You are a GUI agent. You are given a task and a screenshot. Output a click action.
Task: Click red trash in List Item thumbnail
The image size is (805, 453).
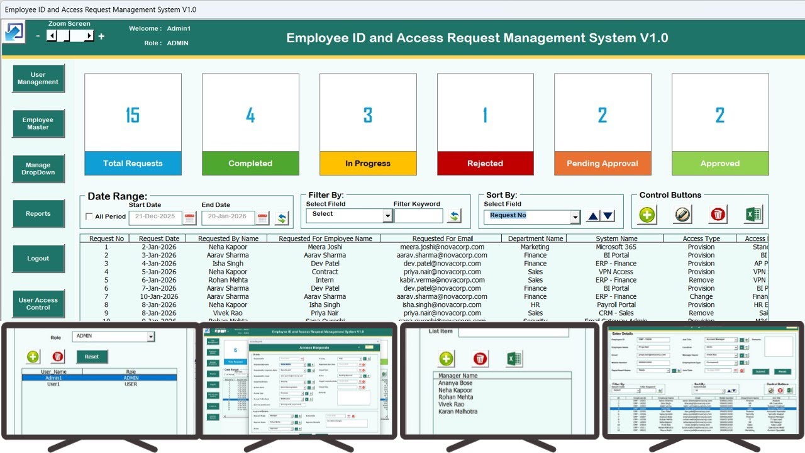pyautogui.click(x=480, y=359)
